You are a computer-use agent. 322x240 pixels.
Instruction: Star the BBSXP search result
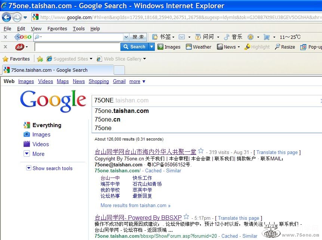pos(186,217)
